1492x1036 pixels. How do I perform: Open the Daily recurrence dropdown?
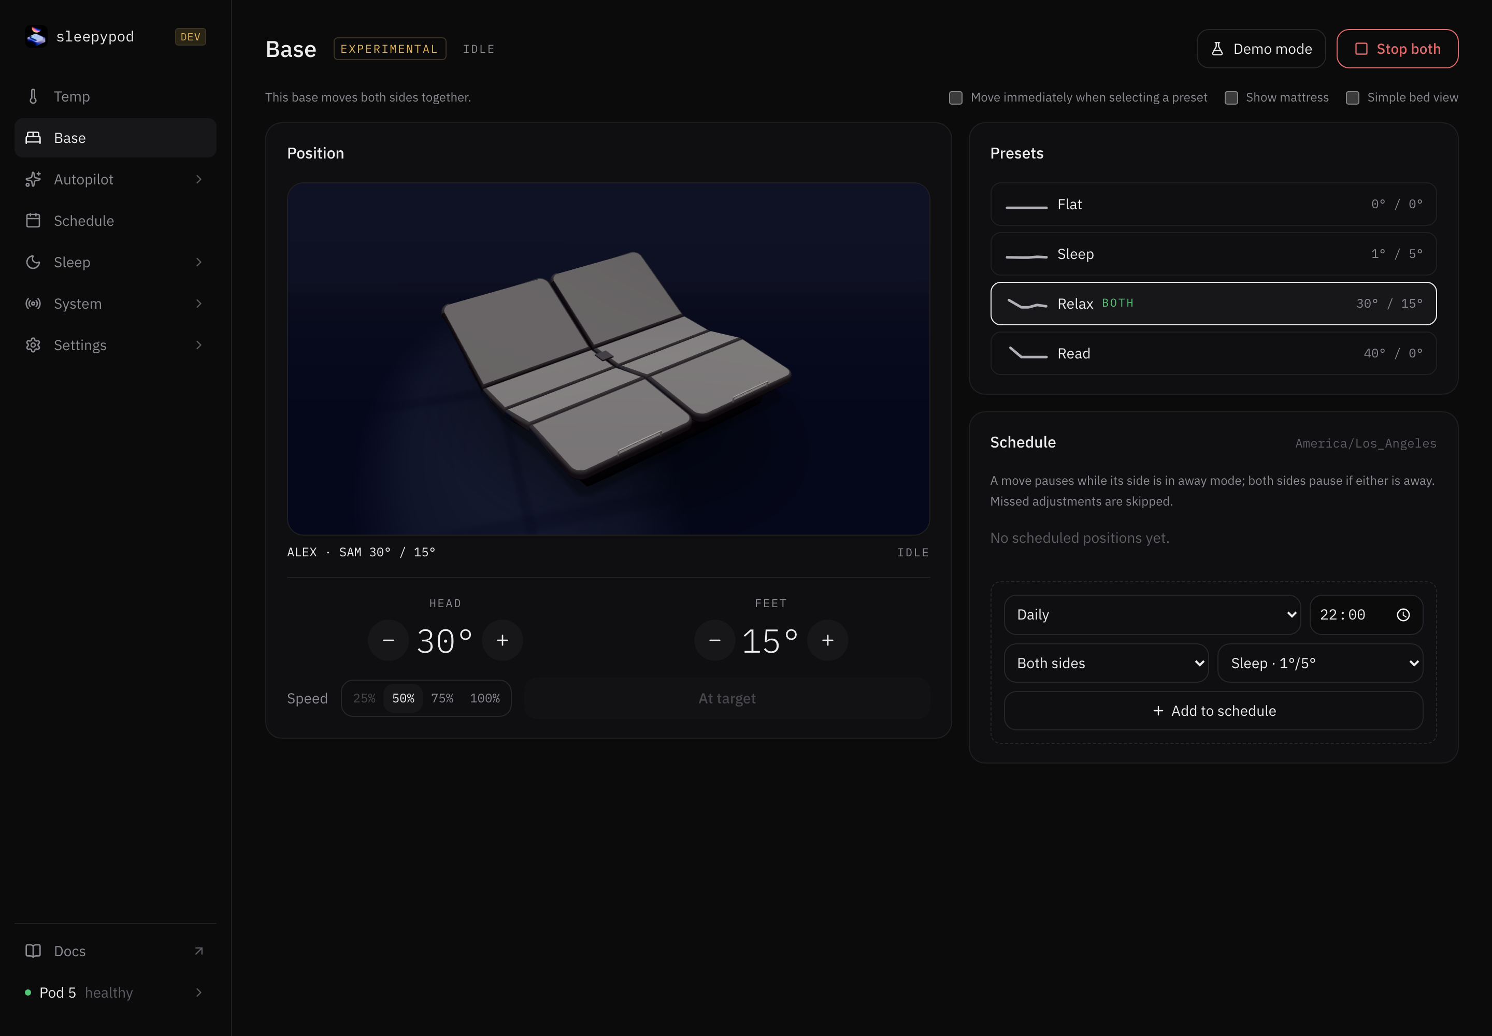pos(1153,615)
